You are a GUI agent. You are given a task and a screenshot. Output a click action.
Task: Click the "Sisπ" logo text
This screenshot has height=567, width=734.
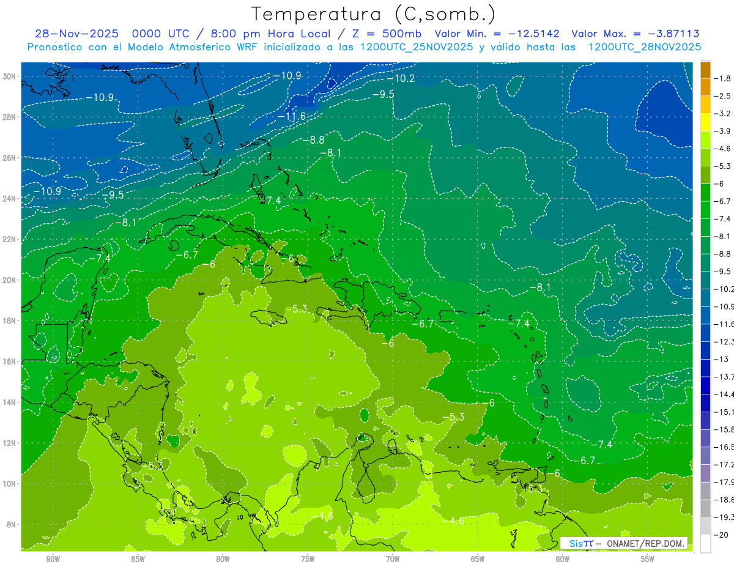pyautogui.click(x=580, y=543)
